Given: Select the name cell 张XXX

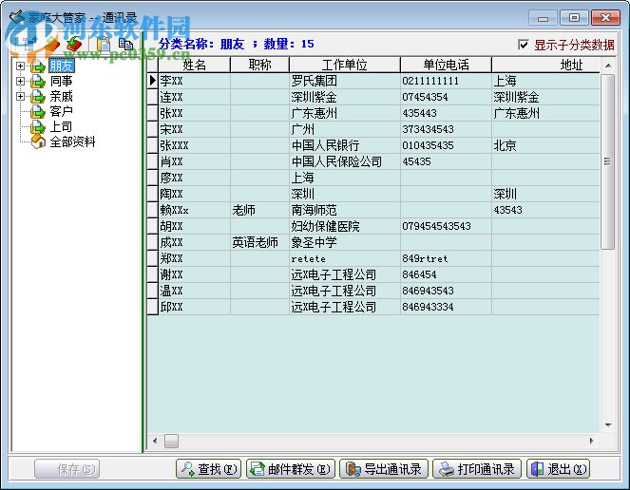Looking at the screenshot, I should (195, 145).
